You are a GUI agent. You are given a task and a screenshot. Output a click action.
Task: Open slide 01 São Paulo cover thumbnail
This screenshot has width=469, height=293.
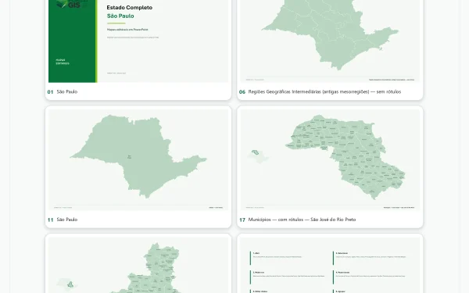tap(138, 41)
